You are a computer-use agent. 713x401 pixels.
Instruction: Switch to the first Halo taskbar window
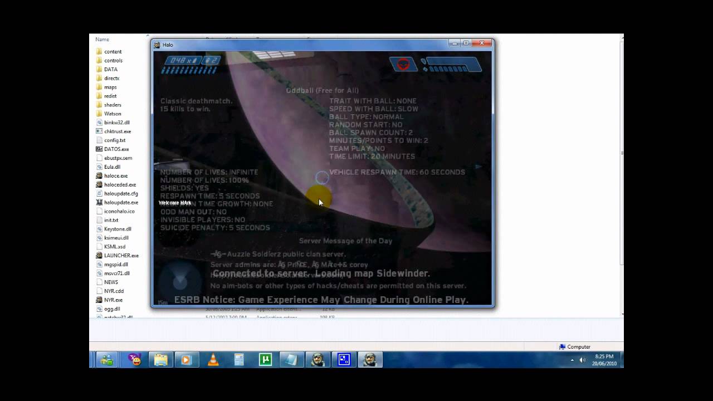318,360
